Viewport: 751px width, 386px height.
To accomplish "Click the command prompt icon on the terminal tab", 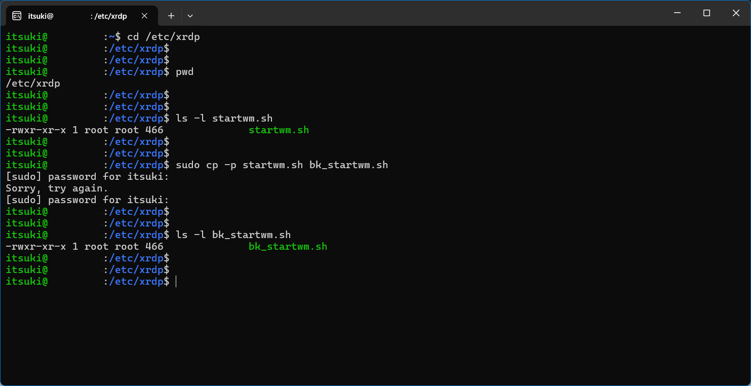I will pos(17,16).
